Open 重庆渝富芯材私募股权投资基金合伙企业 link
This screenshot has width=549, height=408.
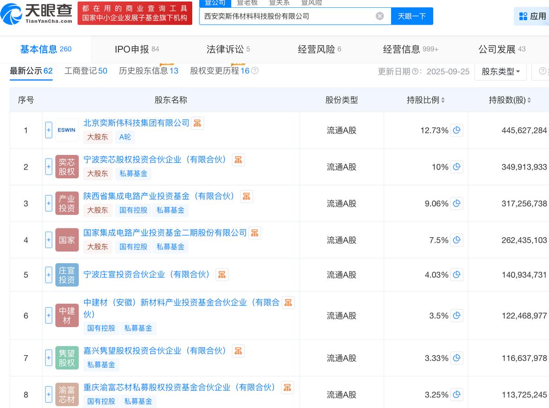tap(180, 387)
